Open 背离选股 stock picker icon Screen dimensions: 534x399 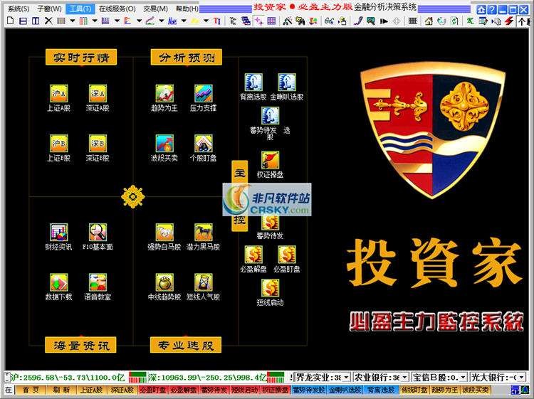click(253, 82)
